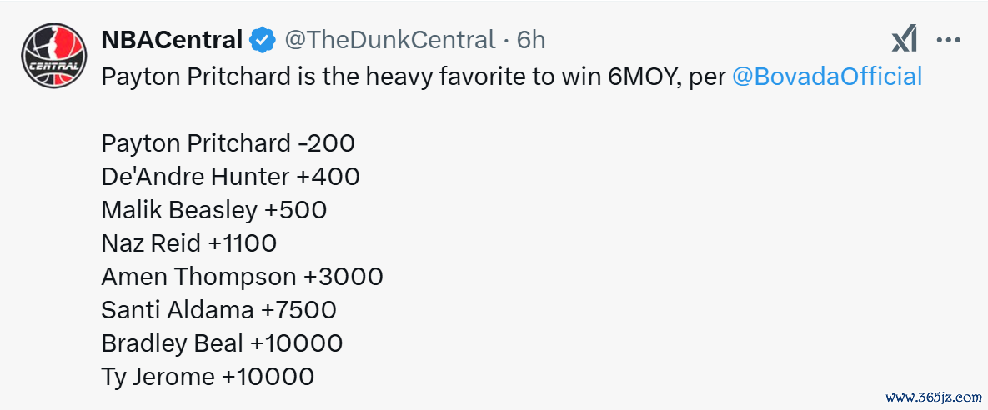Select the Ty Jerome +10000 line
Viewport: 988px width, 410px height.
click(x=208, y=377)
